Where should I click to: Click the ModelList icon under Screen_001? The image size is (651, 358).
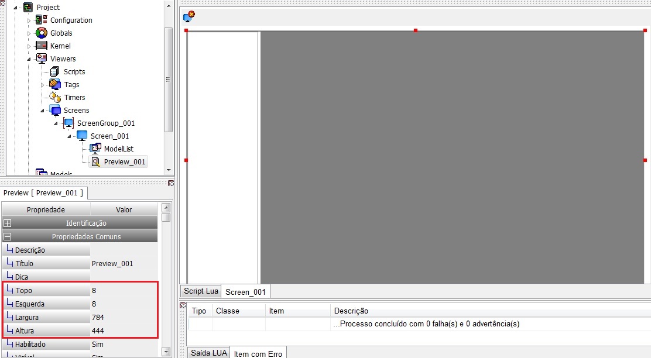[95, 148]
